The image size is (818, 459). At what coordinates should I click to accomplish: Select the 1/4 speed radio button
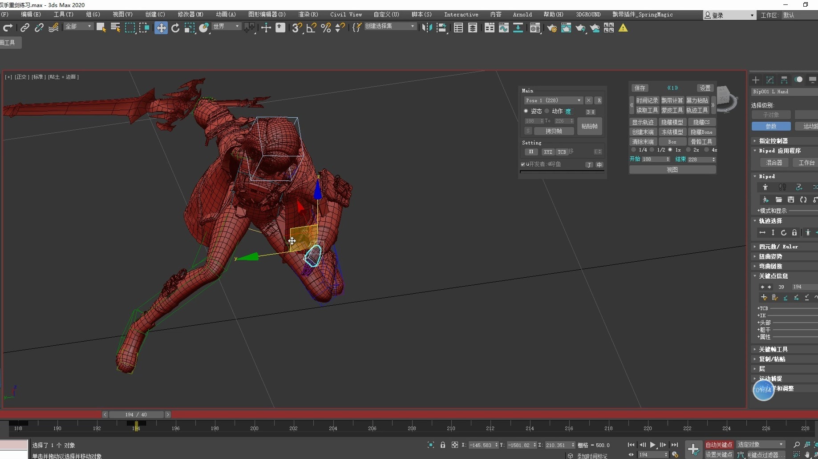point(633,150)
